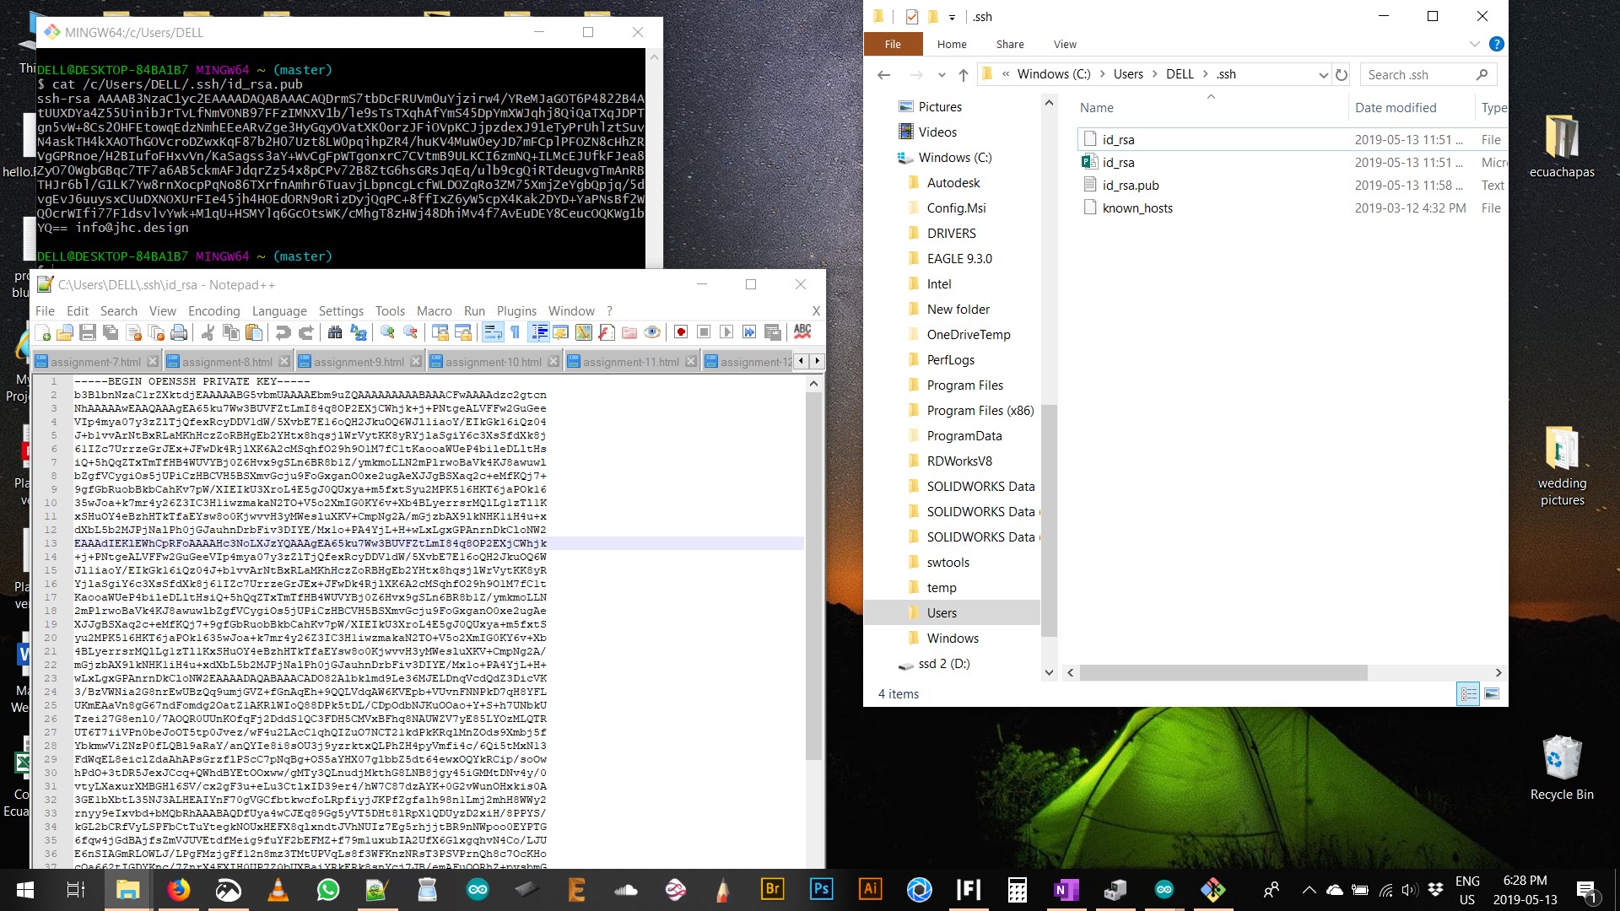Open Firefox from the taskbar

tap(179, 890)
